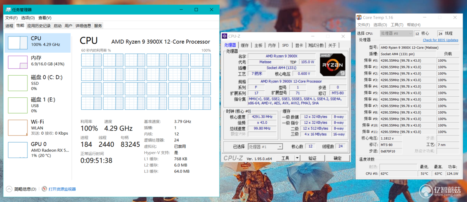The width and height of the screenshot is (467, 202).
Task: Open Core Temp 选项(O) menu
Action: click(x=380, y=25)
